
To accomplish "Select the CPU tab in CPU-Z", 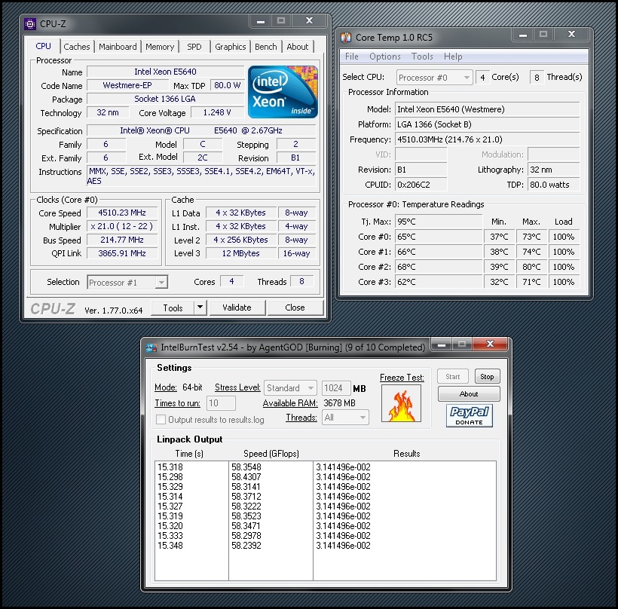I will 44,46.
